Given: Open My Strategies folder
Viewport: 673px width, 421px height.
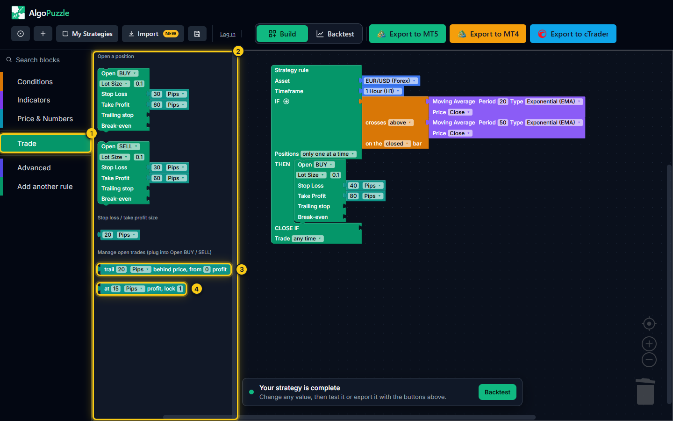Looking at the screenshot, I should coord(87,34).
